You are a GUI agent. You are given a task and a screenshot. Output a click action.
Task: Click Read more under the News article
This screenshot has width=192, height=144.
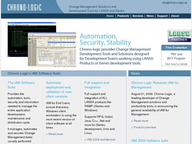click(140, 121)
